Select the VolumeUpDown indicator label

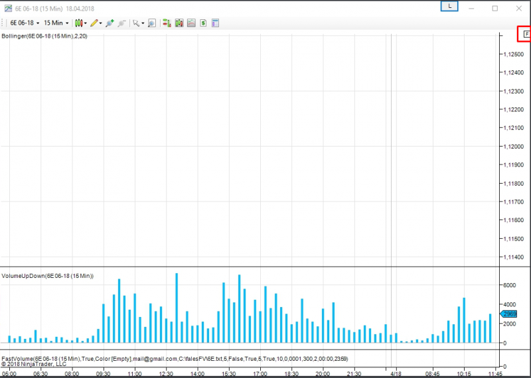pos(47,275)
